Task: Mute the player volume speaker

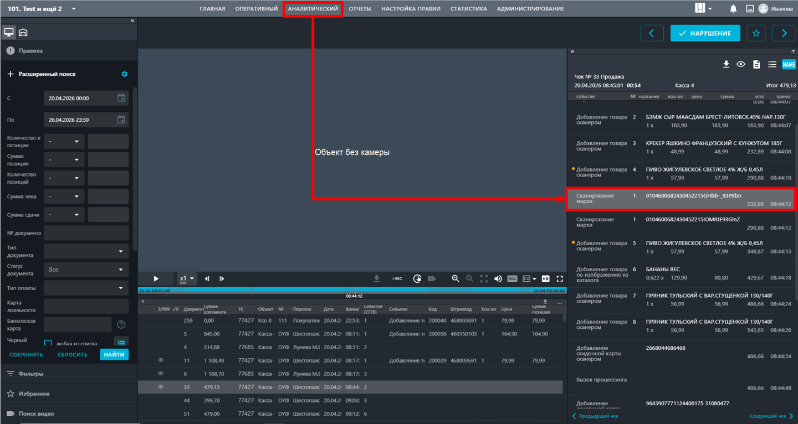Action: (x=498, y=278)
